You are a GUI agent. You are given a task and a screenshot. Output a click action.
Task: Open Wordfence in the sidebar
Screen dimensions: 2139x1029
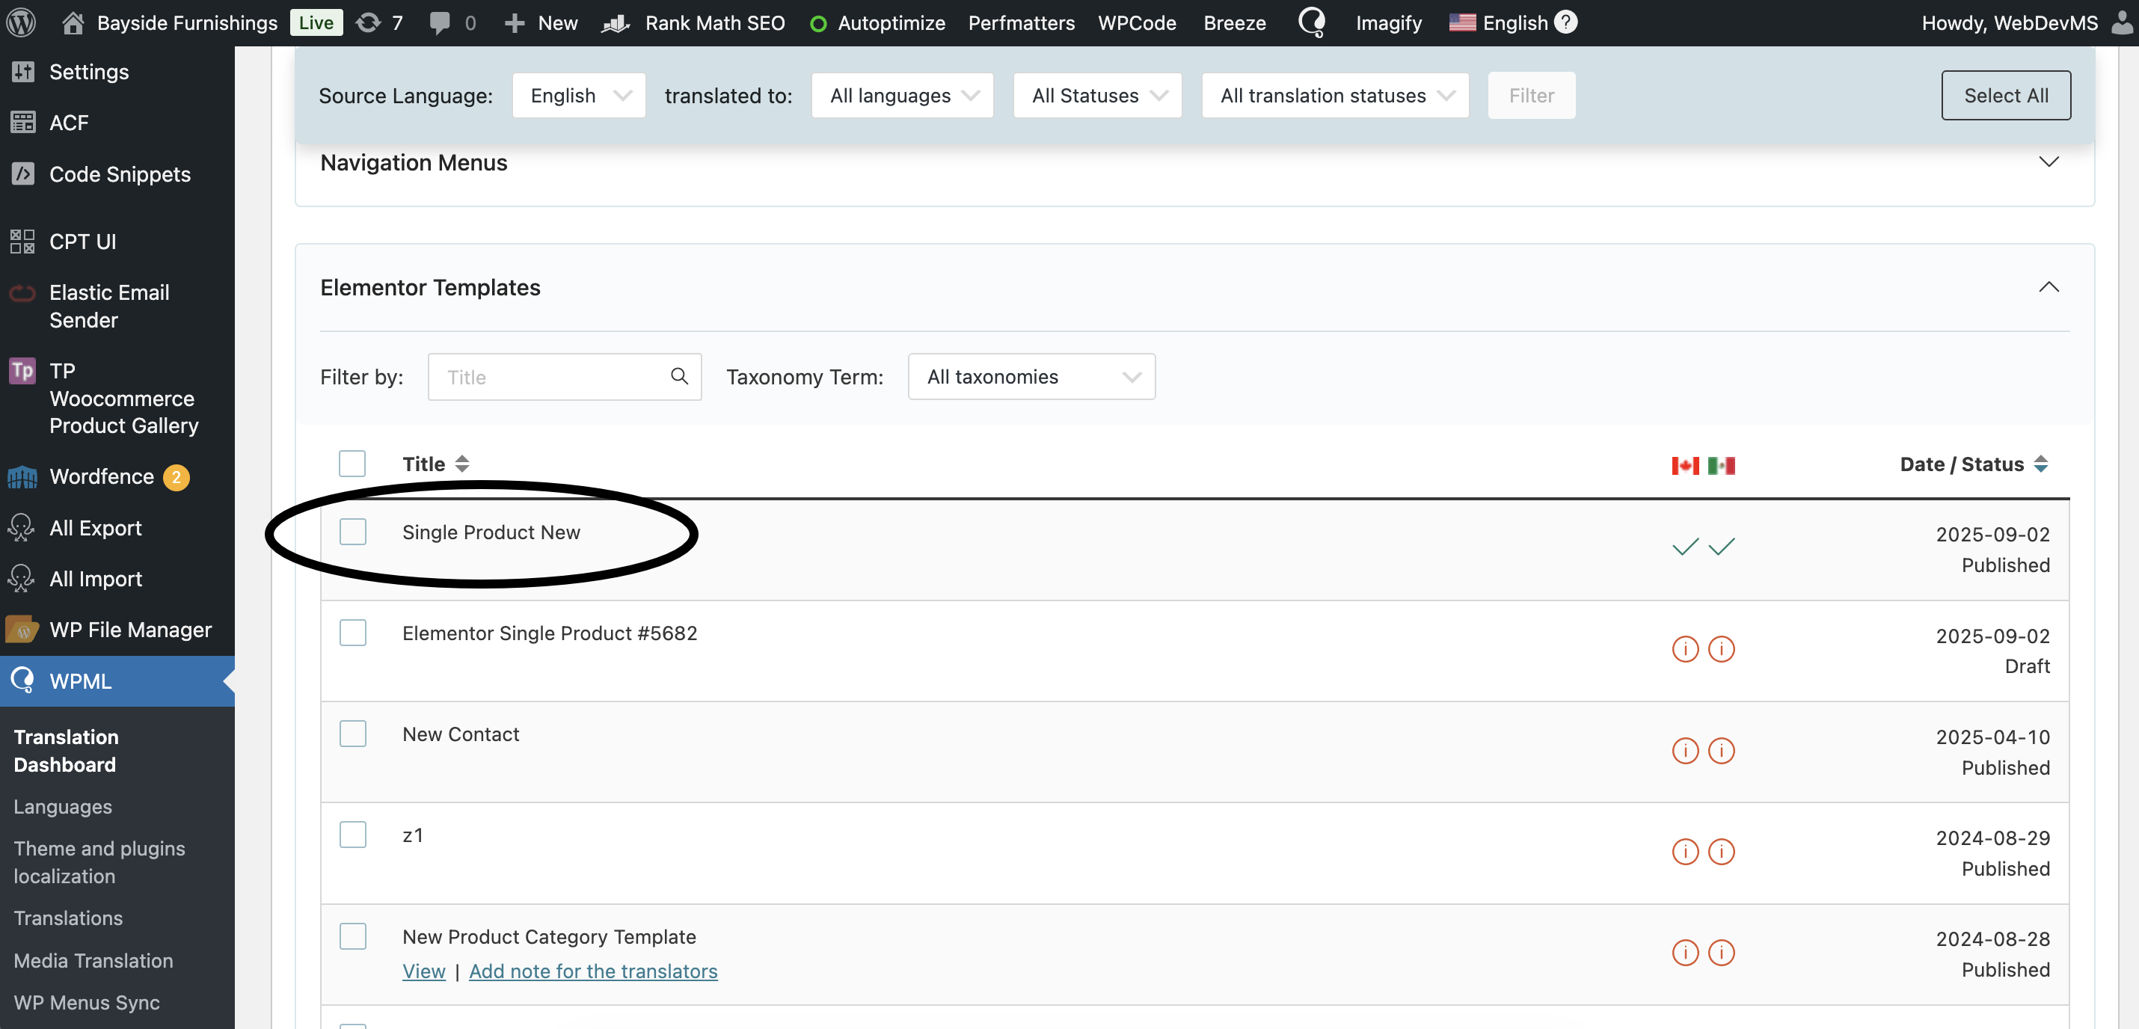pyautogui.click(x=101, y=476)
